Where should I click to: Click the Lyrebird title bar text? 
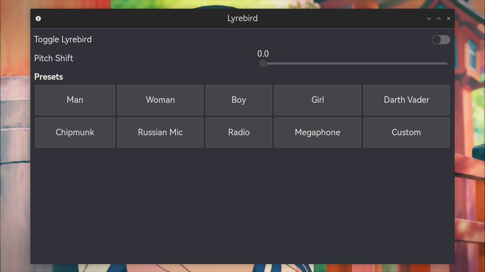(x=242, y=19)
